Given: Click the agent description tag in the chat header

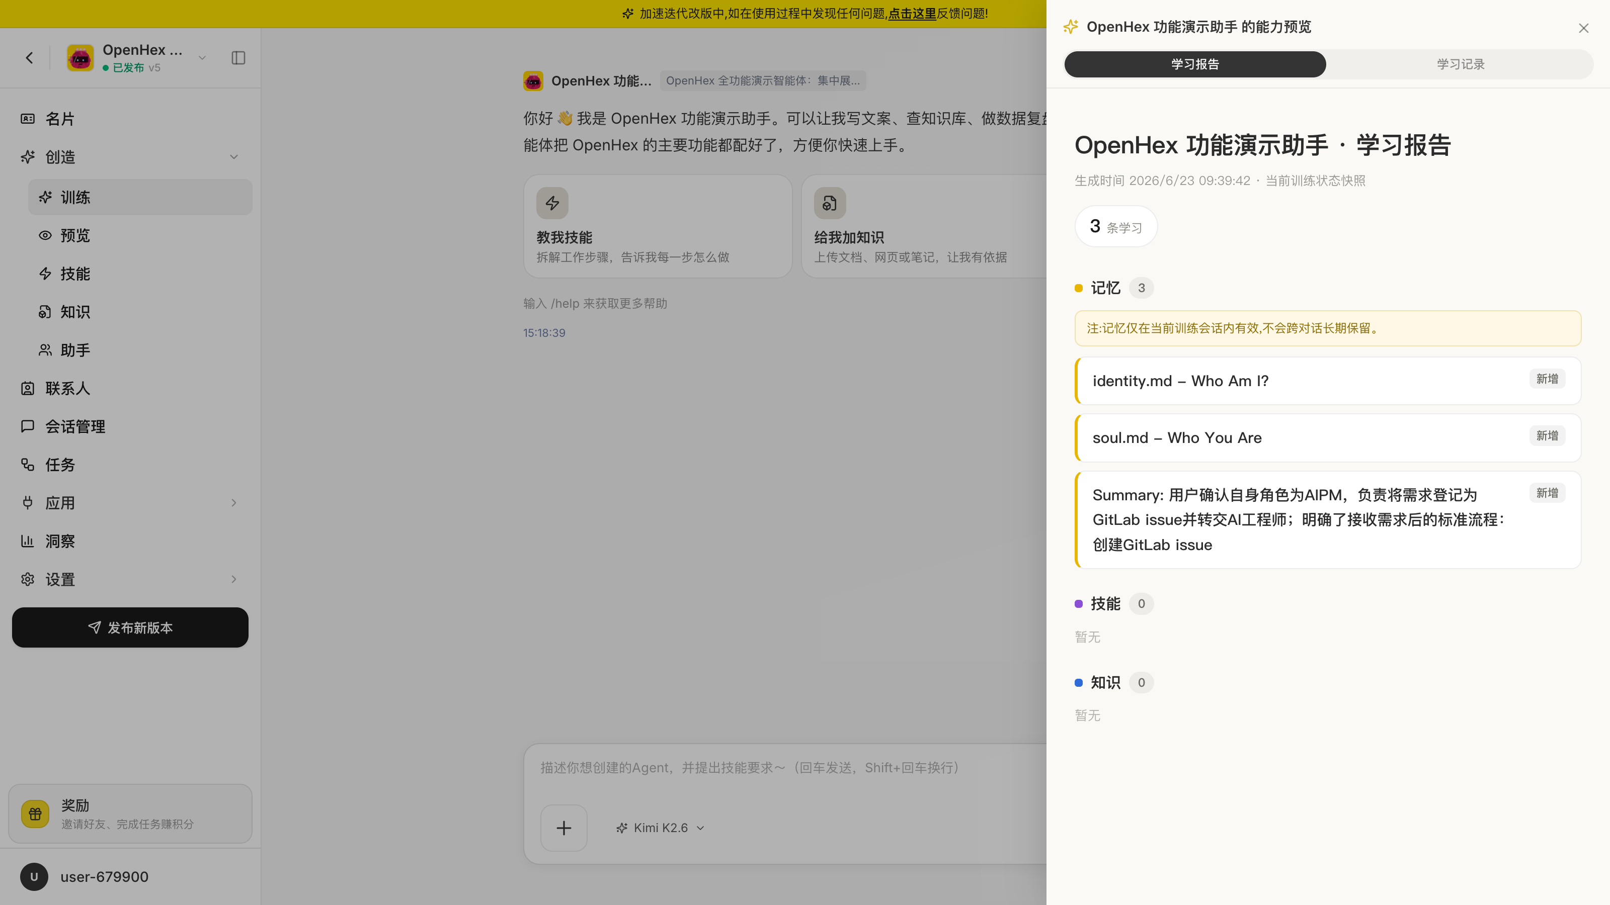Looking at the screenshot, I should (763, 80).
